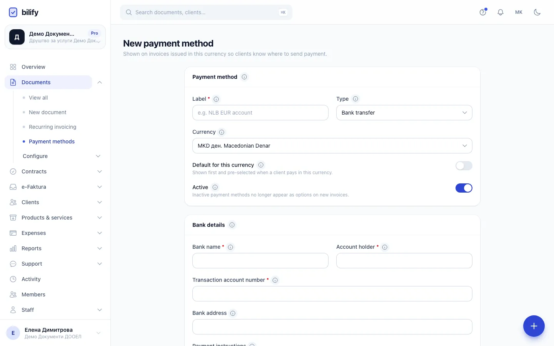554x346 pixels.
Task: Turn off the Active switch
Action: (x=464, y=188)
